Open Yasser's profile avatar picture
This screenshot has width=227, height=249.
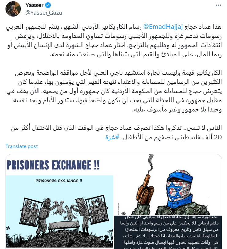pos(13,9)
